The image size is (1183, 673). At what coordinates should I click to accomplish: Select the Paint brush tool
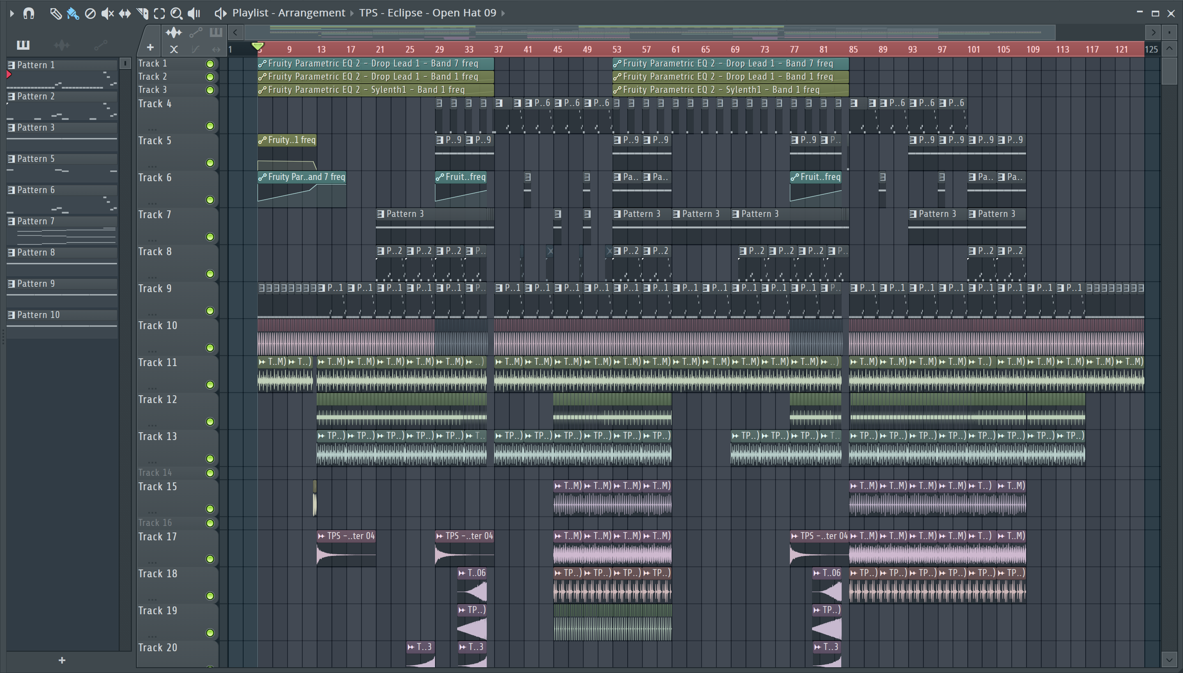(73, 14)
